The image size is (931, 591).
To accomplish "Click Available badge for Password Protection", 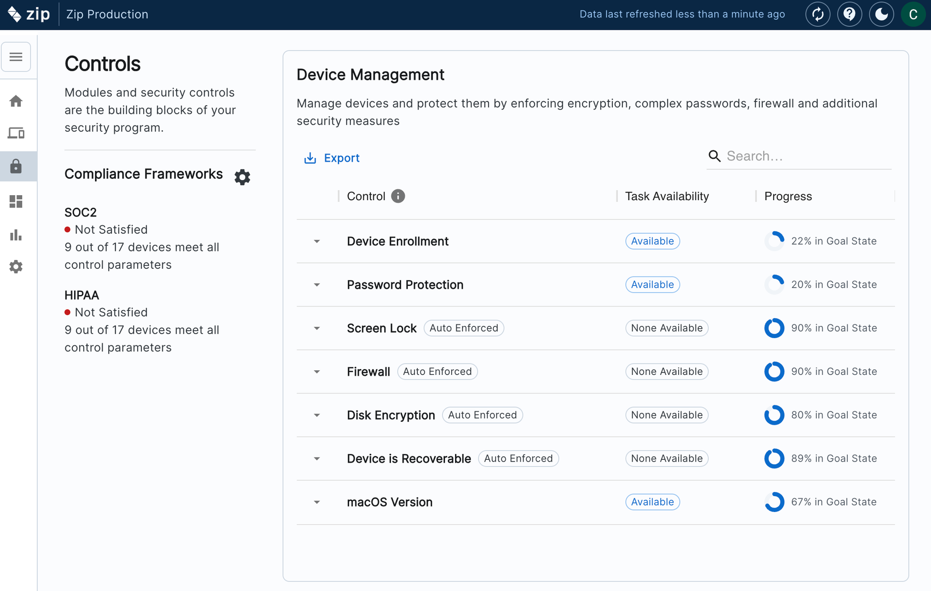I will 652,285.
